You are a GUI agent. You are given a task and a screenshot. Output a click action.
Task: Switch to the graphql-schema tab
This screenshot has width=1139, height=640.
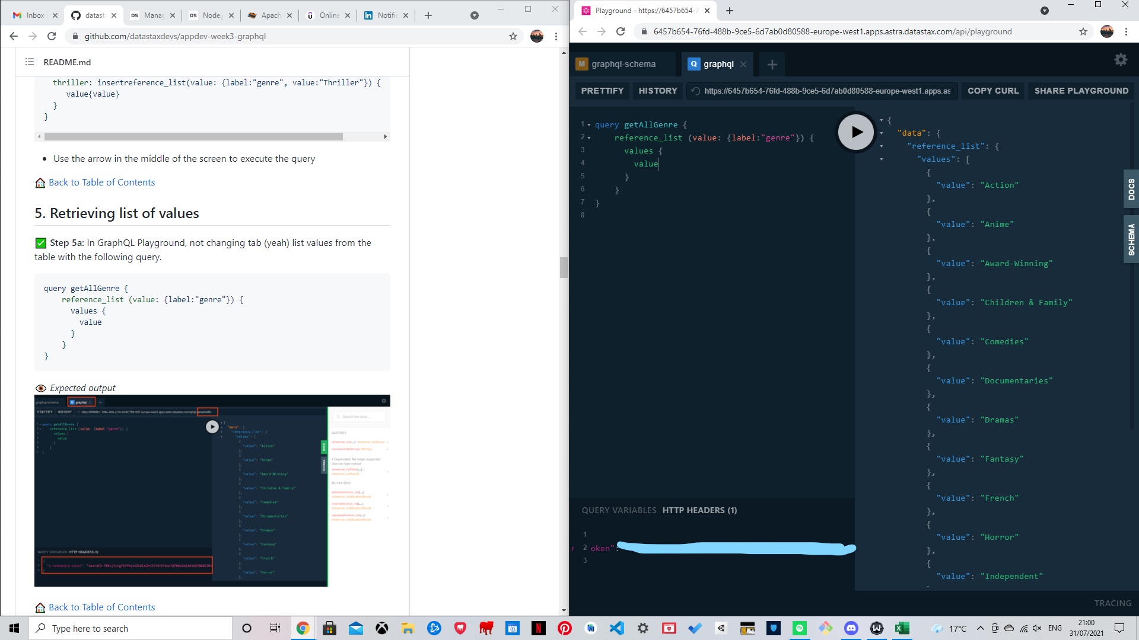pyautogui.click(x=623, y=64)
